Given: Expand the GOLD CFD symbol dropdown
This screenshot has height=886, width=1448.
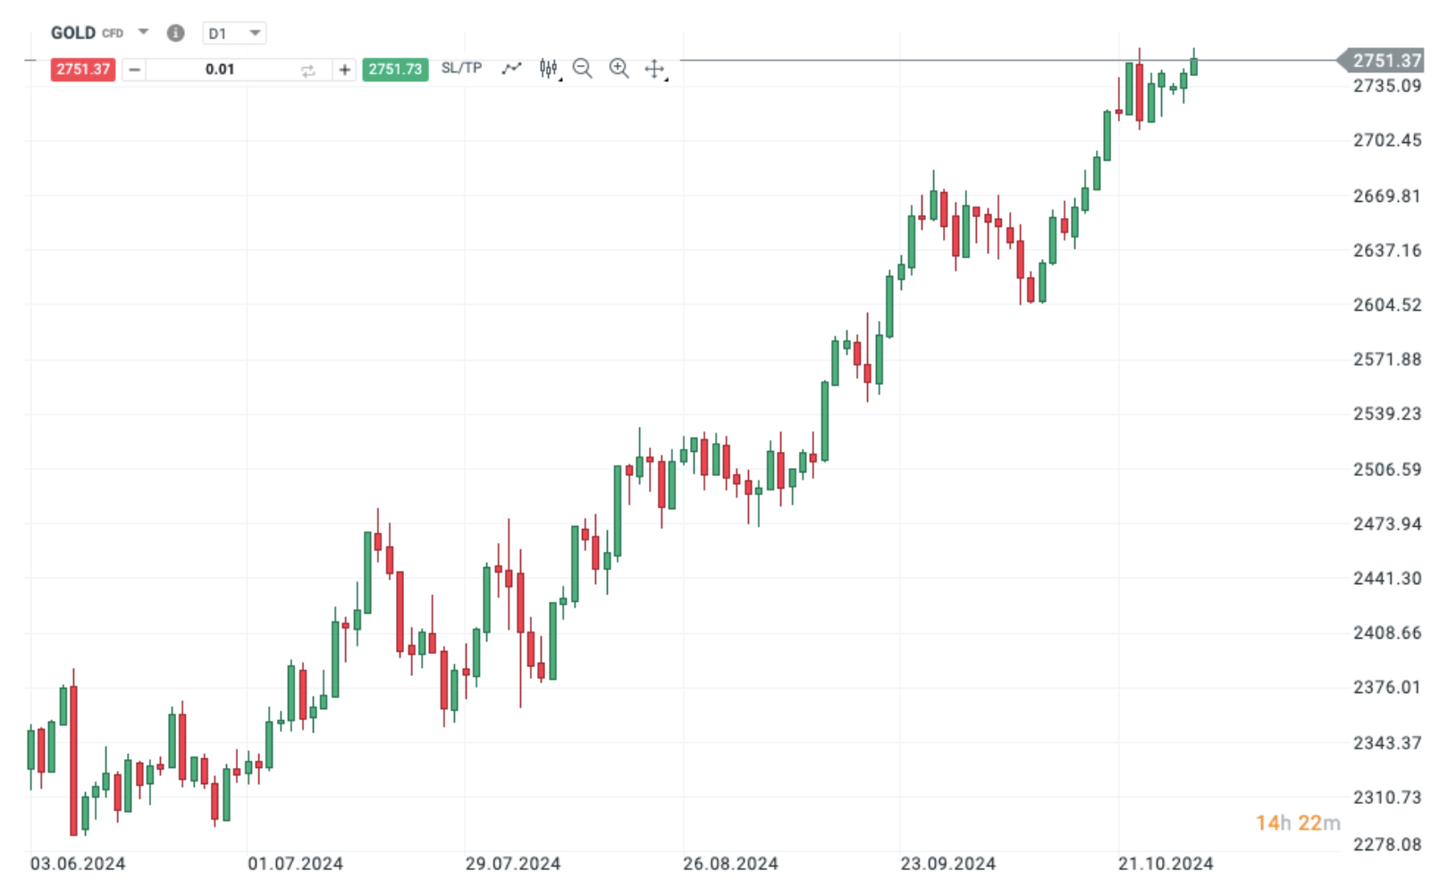Looking at the screenshot, I should [x=143, y=32].
